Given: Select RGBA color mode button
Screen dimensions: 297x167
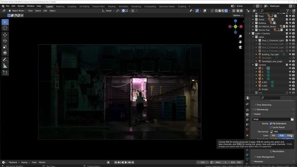Looking at the screenshot, I should [x=290, y=135].
